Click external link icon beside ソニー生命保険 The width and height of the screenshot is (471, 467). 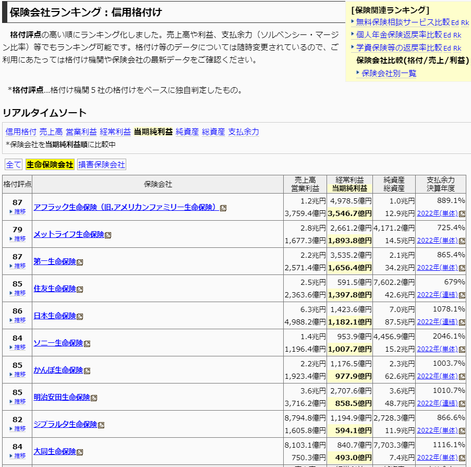[x=87, y=343]
